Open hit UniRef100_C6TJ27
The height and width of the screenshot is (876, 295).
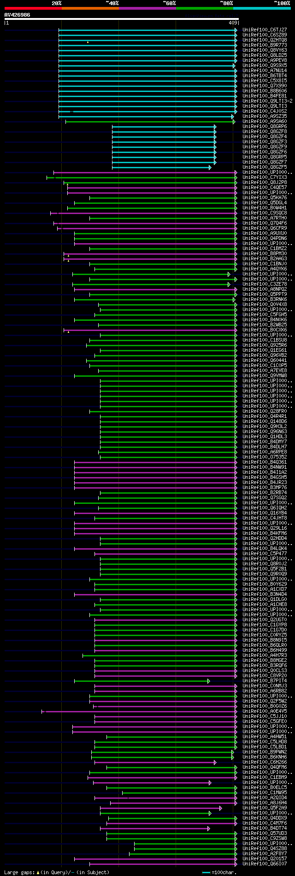click(265, 30)
